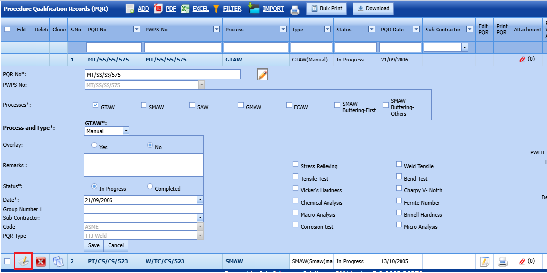The image size is (547, 273).
Task: Open the Type column filter dropdown
Action: coord(328,29)
